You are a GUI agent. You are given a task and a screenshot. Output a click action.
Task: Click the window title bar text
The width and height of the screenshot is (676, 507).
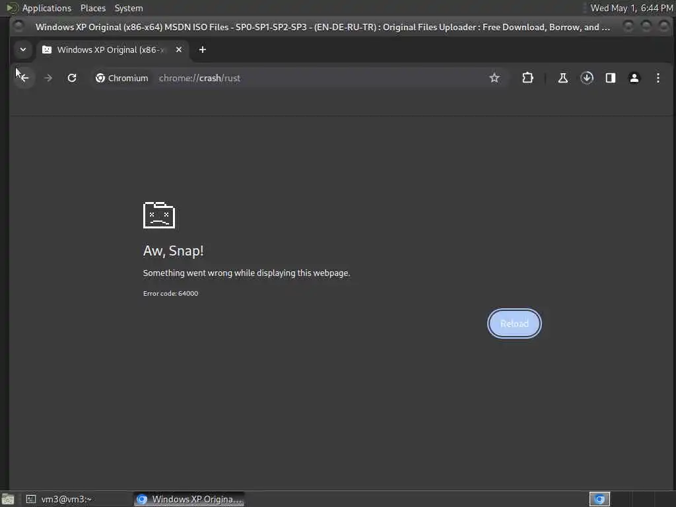click(322, 27)
